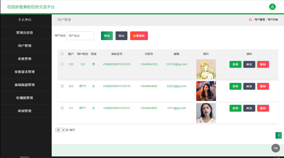Open the user profile avatar icon
This screenshot has height=158, width=284.
pos(272,7)
